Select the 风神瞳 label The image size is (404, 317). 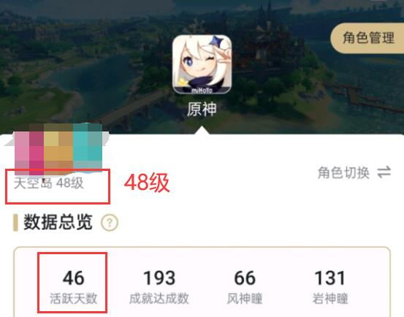coord(245,299)
